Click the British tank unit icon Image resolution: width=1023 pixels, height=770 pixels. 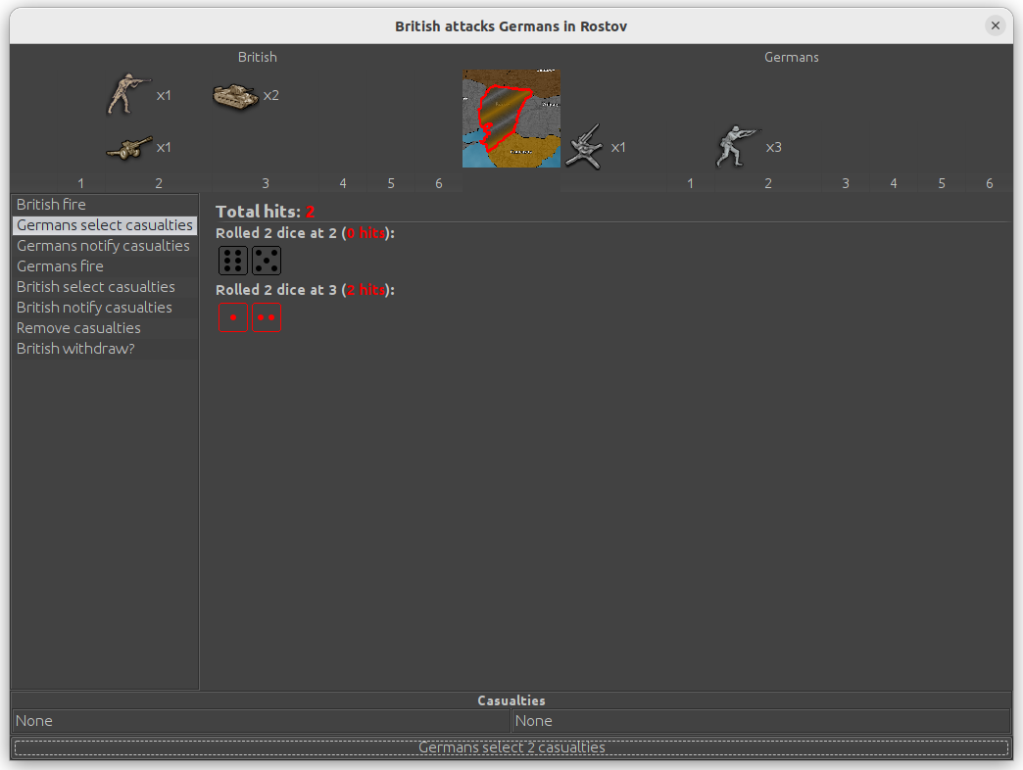click(x=235, y=95)
